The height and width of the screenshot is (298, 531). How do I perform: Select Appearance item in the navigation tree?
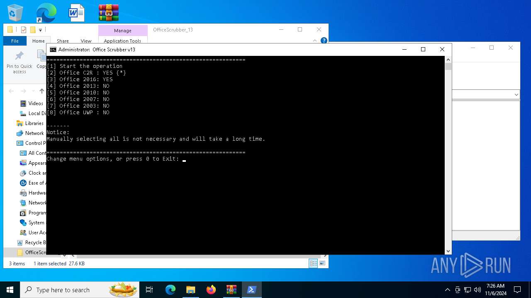tap(33, 163)
